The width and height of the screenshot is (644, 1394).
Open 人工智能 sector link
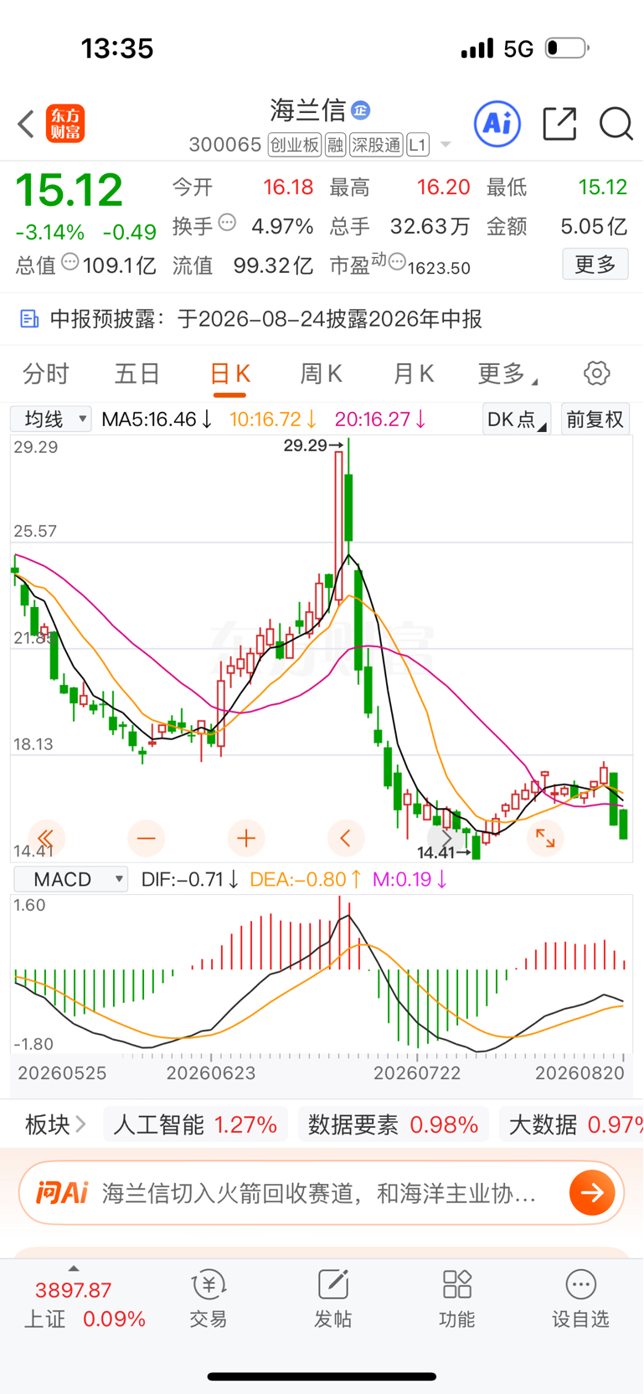tap(196, 1124)
